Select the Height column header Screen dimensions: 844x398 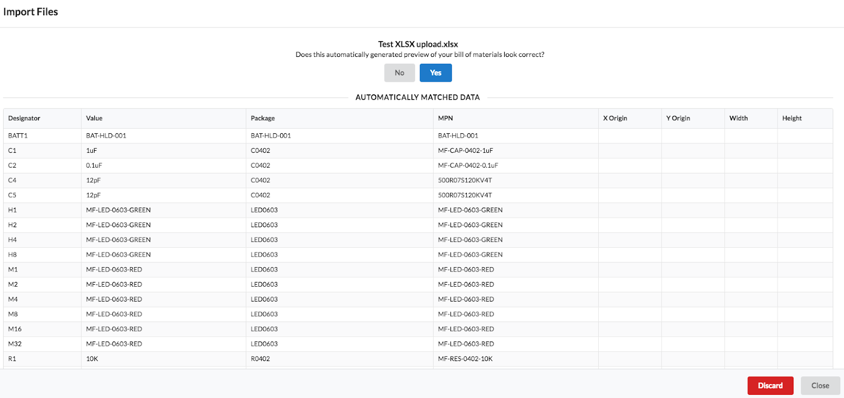[x=792, y=118]
